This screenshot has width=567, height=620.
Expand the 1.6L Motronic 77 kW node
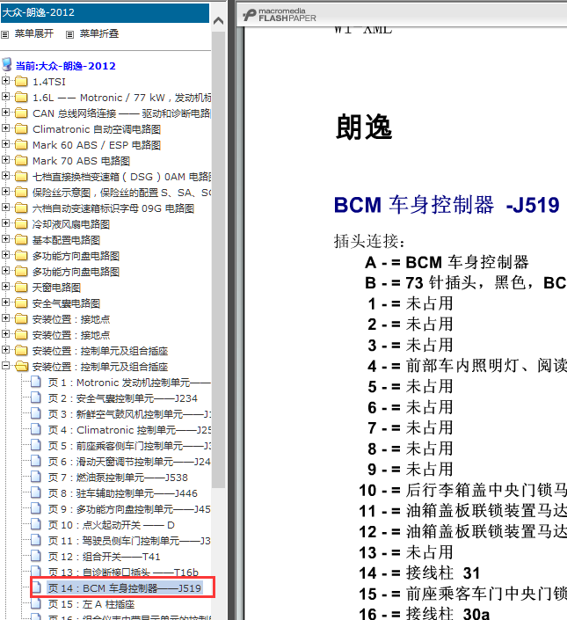(x=5, y=97)
